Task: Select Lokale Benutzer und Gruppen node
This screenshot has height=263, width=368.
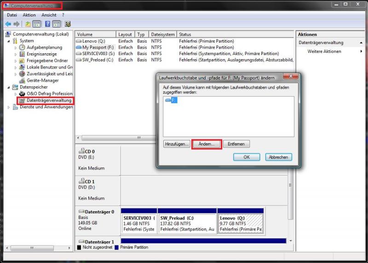Action: click(49, 67)
